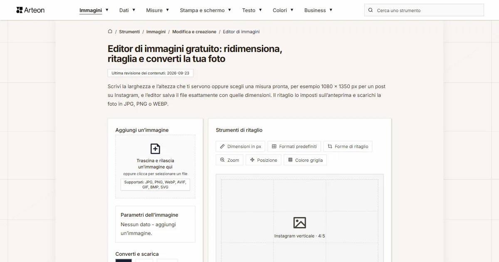Click the move arrows icon on Posizione
The image size is (499, 262).
[x=252, y=160]
